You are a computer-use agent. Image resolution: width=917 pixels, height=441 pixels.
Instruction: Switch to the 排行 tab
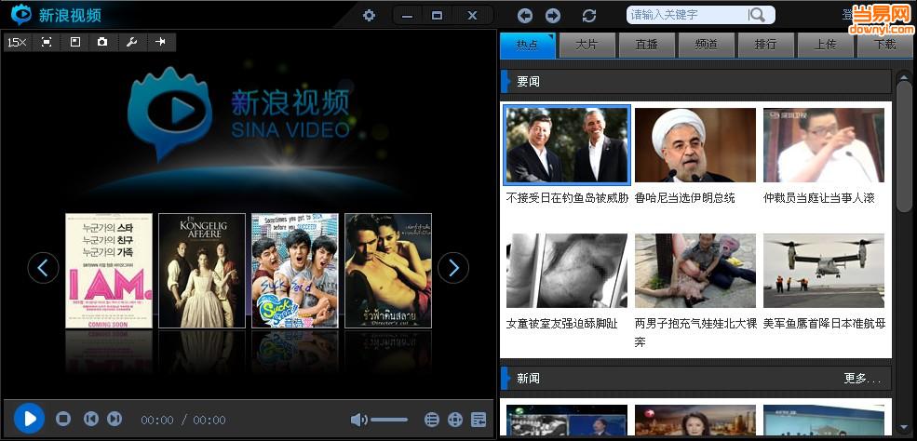pos(765,45)
